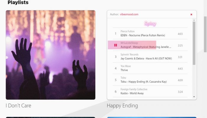Click the Spicy playlist heading

tap(150, 24)
